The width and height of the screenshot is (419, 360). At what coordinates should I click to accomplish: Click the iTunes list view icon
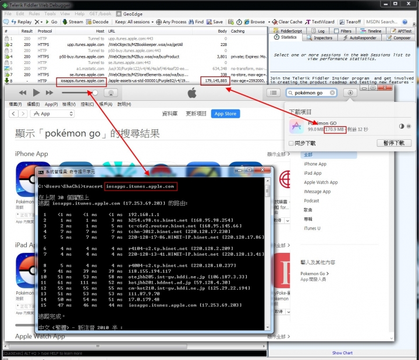[274, 93]
